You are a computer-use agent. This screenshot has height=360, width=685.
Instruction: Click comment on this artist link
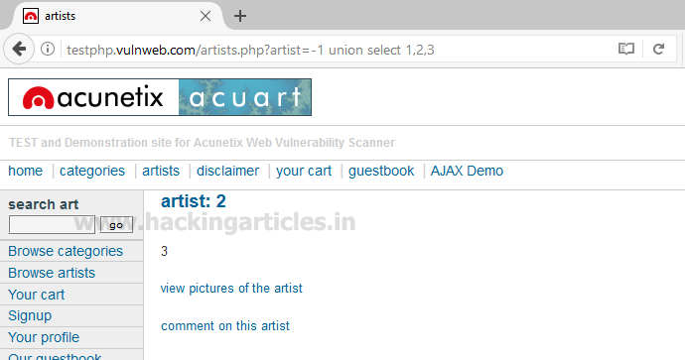(x=225, y=326)
